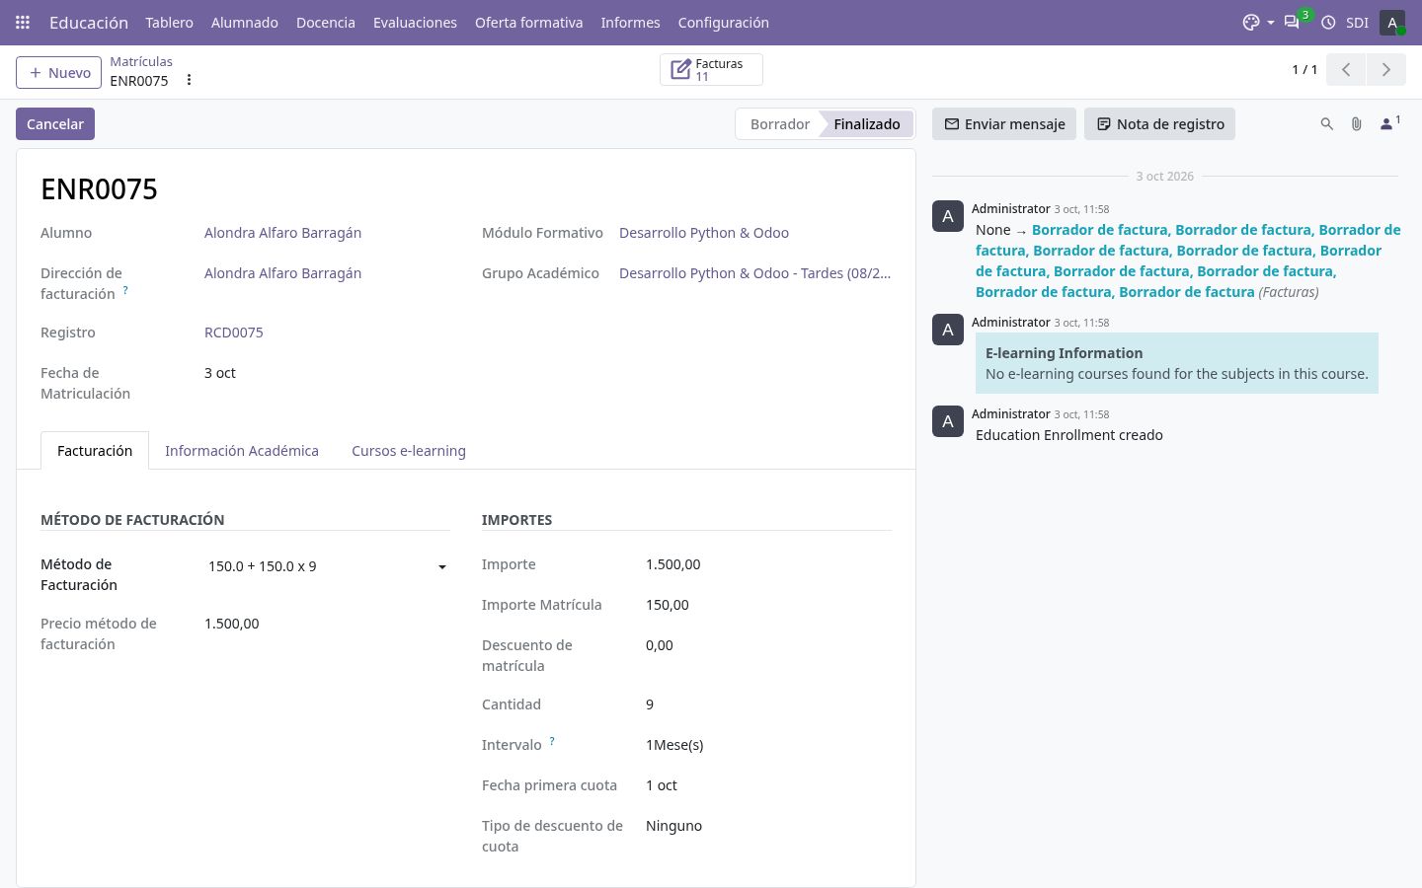Open the Alumnado menu

245,23
